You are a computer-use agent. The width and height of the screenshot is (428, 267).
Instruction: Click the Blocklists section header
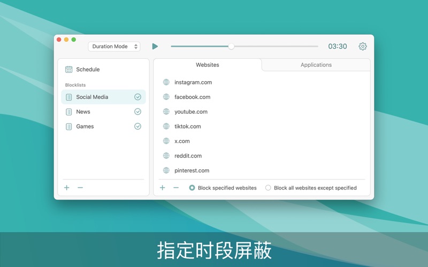click(75, 85)
